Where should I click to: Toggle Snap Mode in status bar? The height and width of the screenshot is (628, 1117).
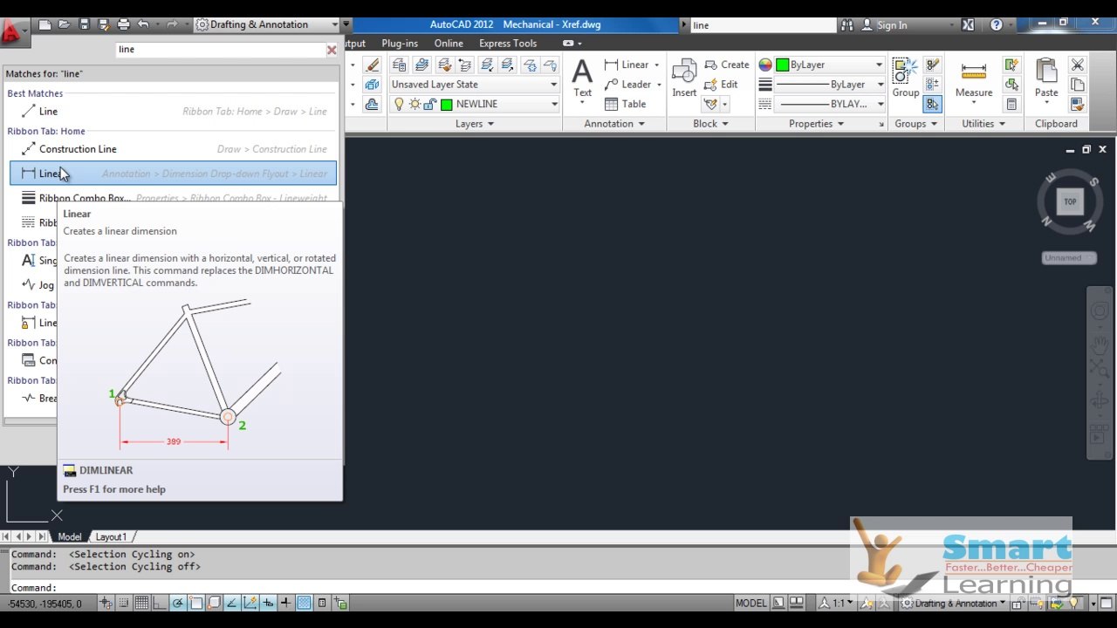pyautogui.click(x=125, y=604)
